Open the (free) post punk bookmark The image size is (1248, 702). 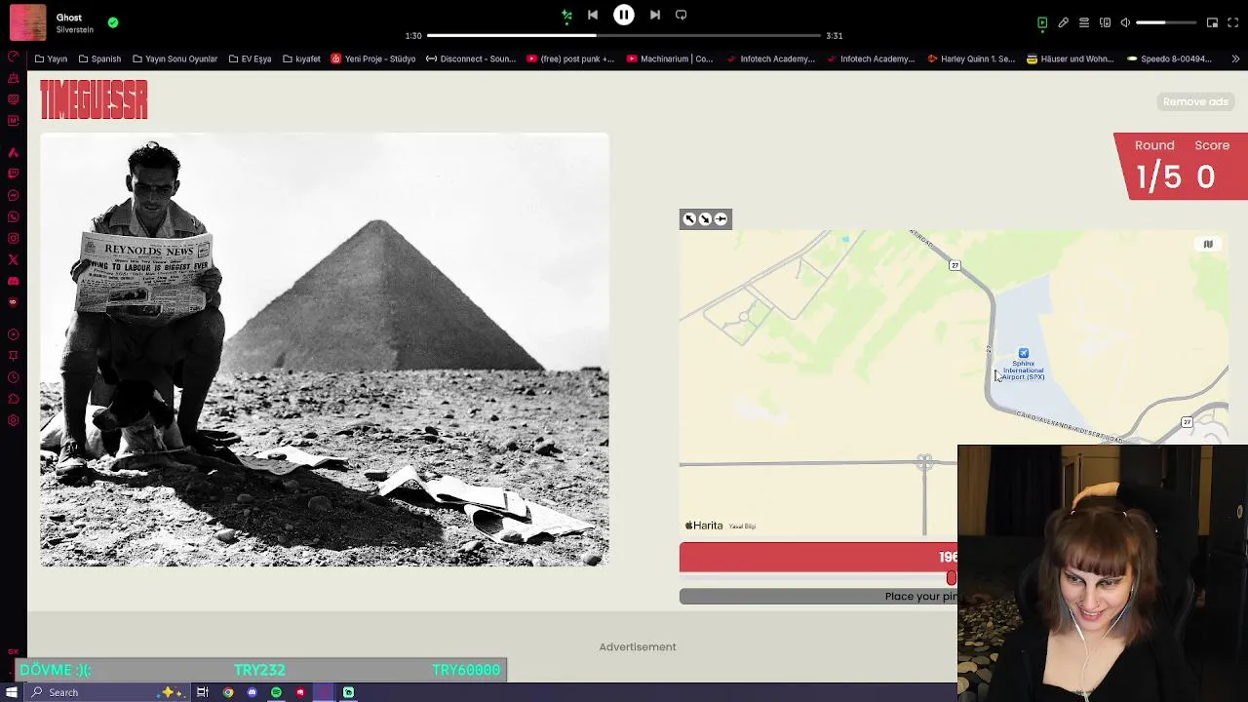pyautogui.click(x=570, y=58)
